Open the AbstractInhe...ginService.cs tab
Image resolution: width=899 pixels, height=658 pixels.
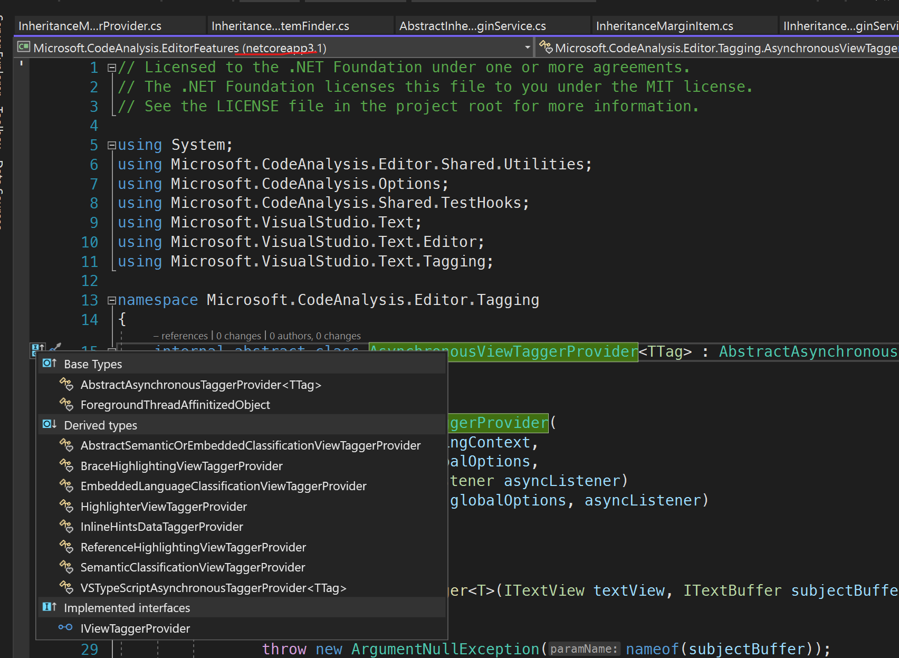pos(492,26)
